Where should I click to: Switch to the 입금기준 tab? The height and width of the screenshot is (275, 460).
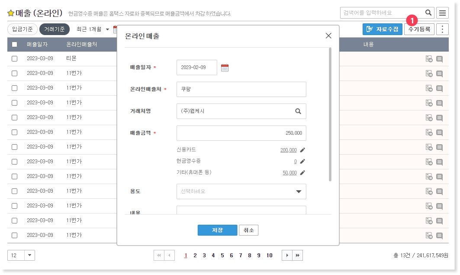pos(23,29)
